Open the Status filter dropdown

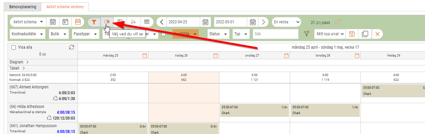coord(219,34)
